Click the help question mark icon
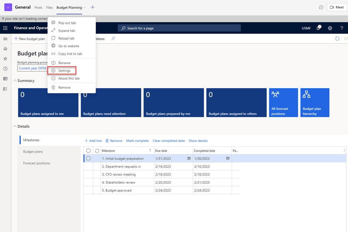 coord(342,28)
